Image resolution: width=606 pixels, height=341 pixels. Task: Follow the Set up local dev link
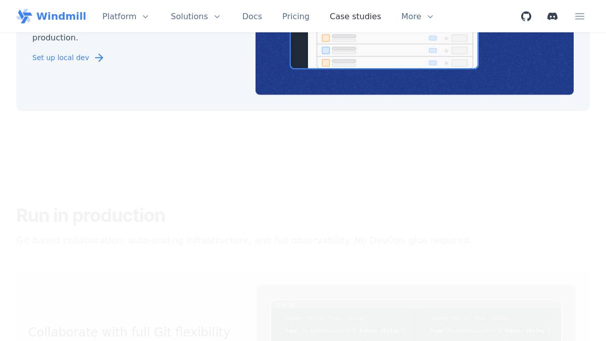click(61, 58)
